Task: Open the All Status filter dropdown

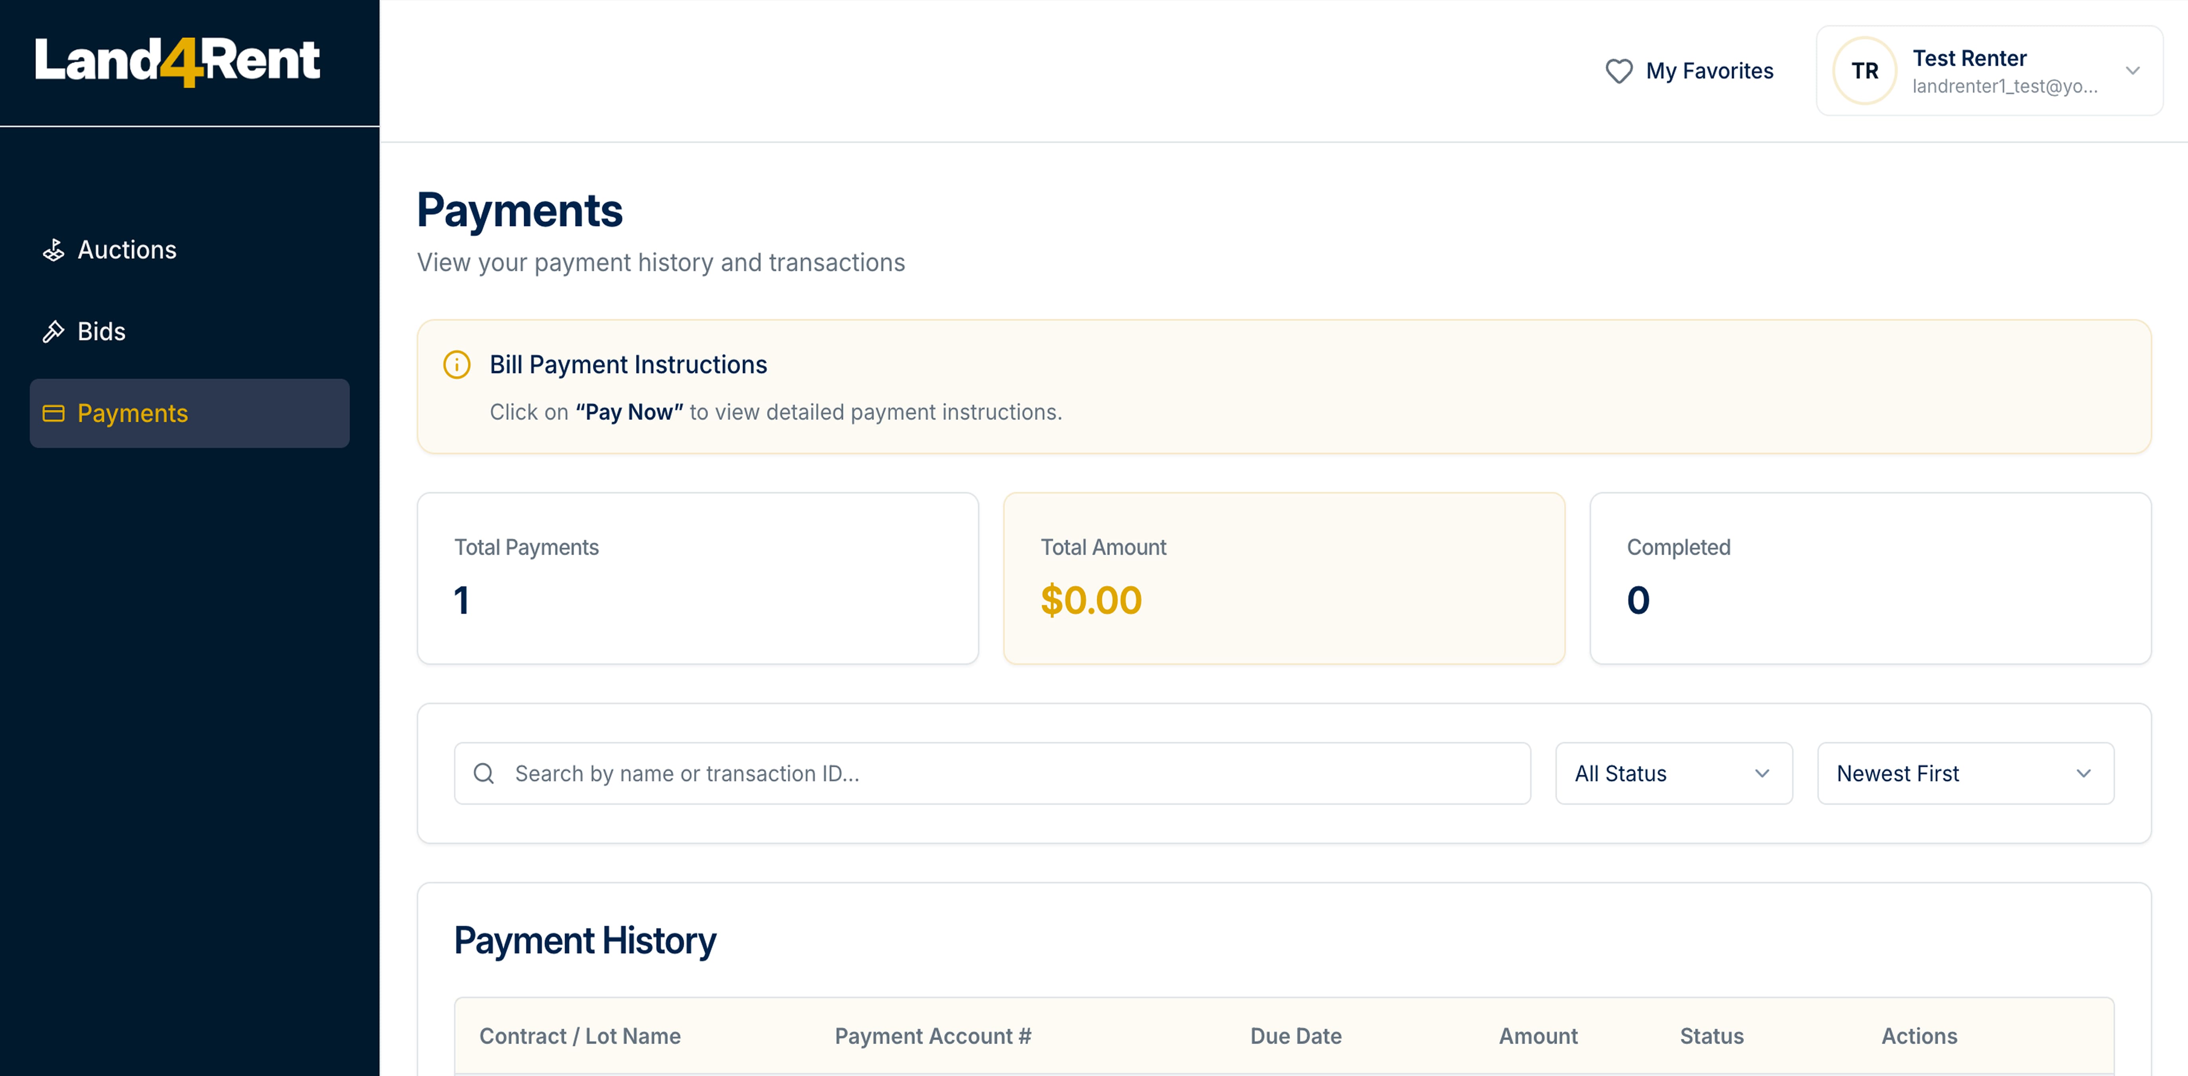Action: tap(1673, 774)
